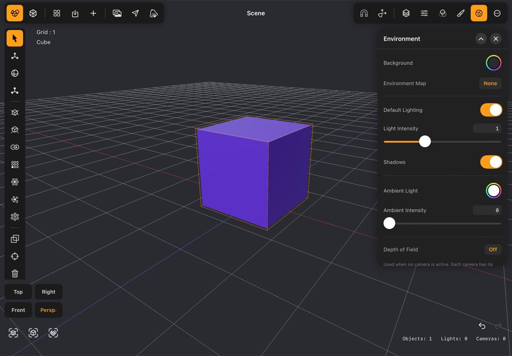This screenshot has width=512, height=356.
Task: Click the paper plane share icon
Action: 135,13
